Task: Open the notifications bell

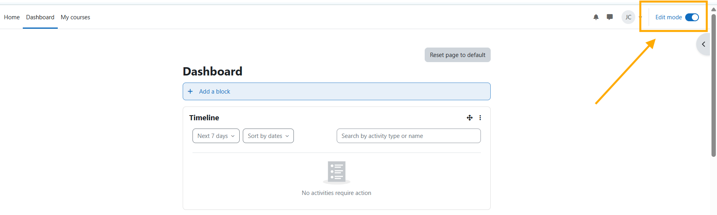Action: 596,17
